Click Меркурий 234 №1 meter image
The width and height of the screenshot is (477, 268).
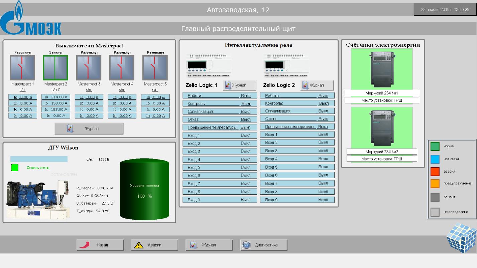(382, 69)
